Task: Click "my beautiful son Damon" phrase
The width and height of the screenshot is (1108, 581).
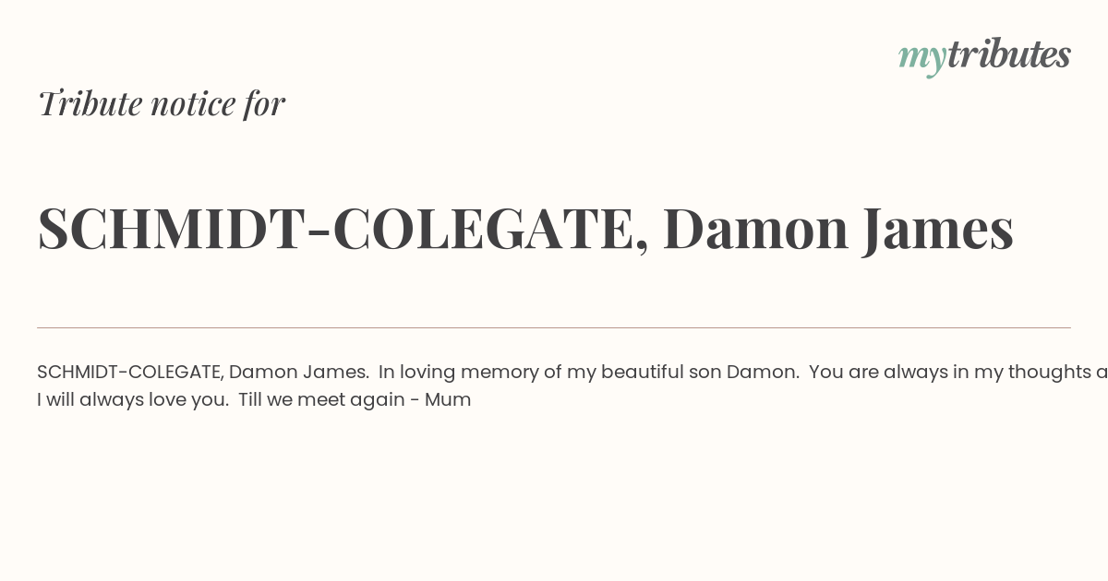Action: point(683,372)
